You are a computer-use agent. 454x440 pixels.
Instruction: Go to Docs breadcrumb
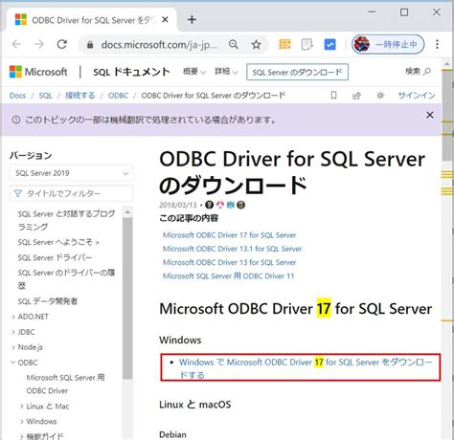(x=17, y=96)
